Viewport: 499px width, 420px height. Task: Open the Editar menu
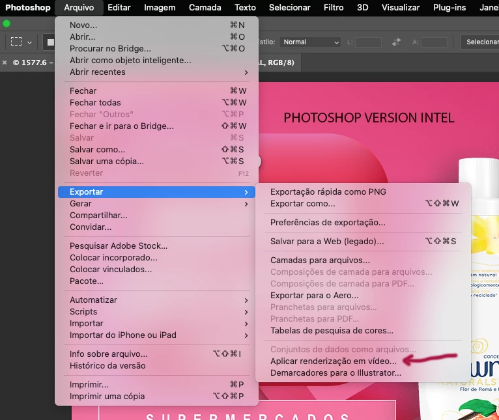click(119, 8)
